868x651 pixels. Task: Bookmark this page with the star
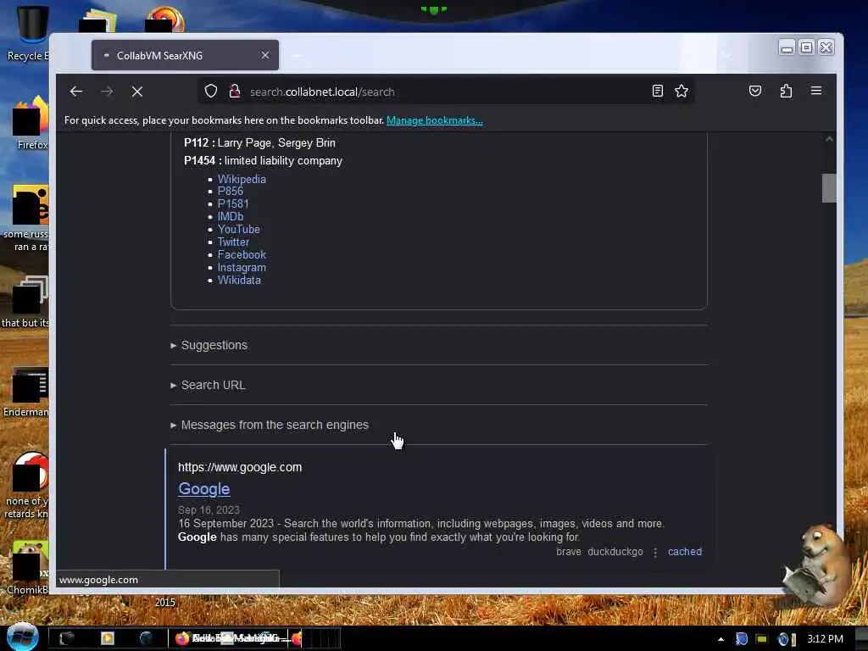682,91
